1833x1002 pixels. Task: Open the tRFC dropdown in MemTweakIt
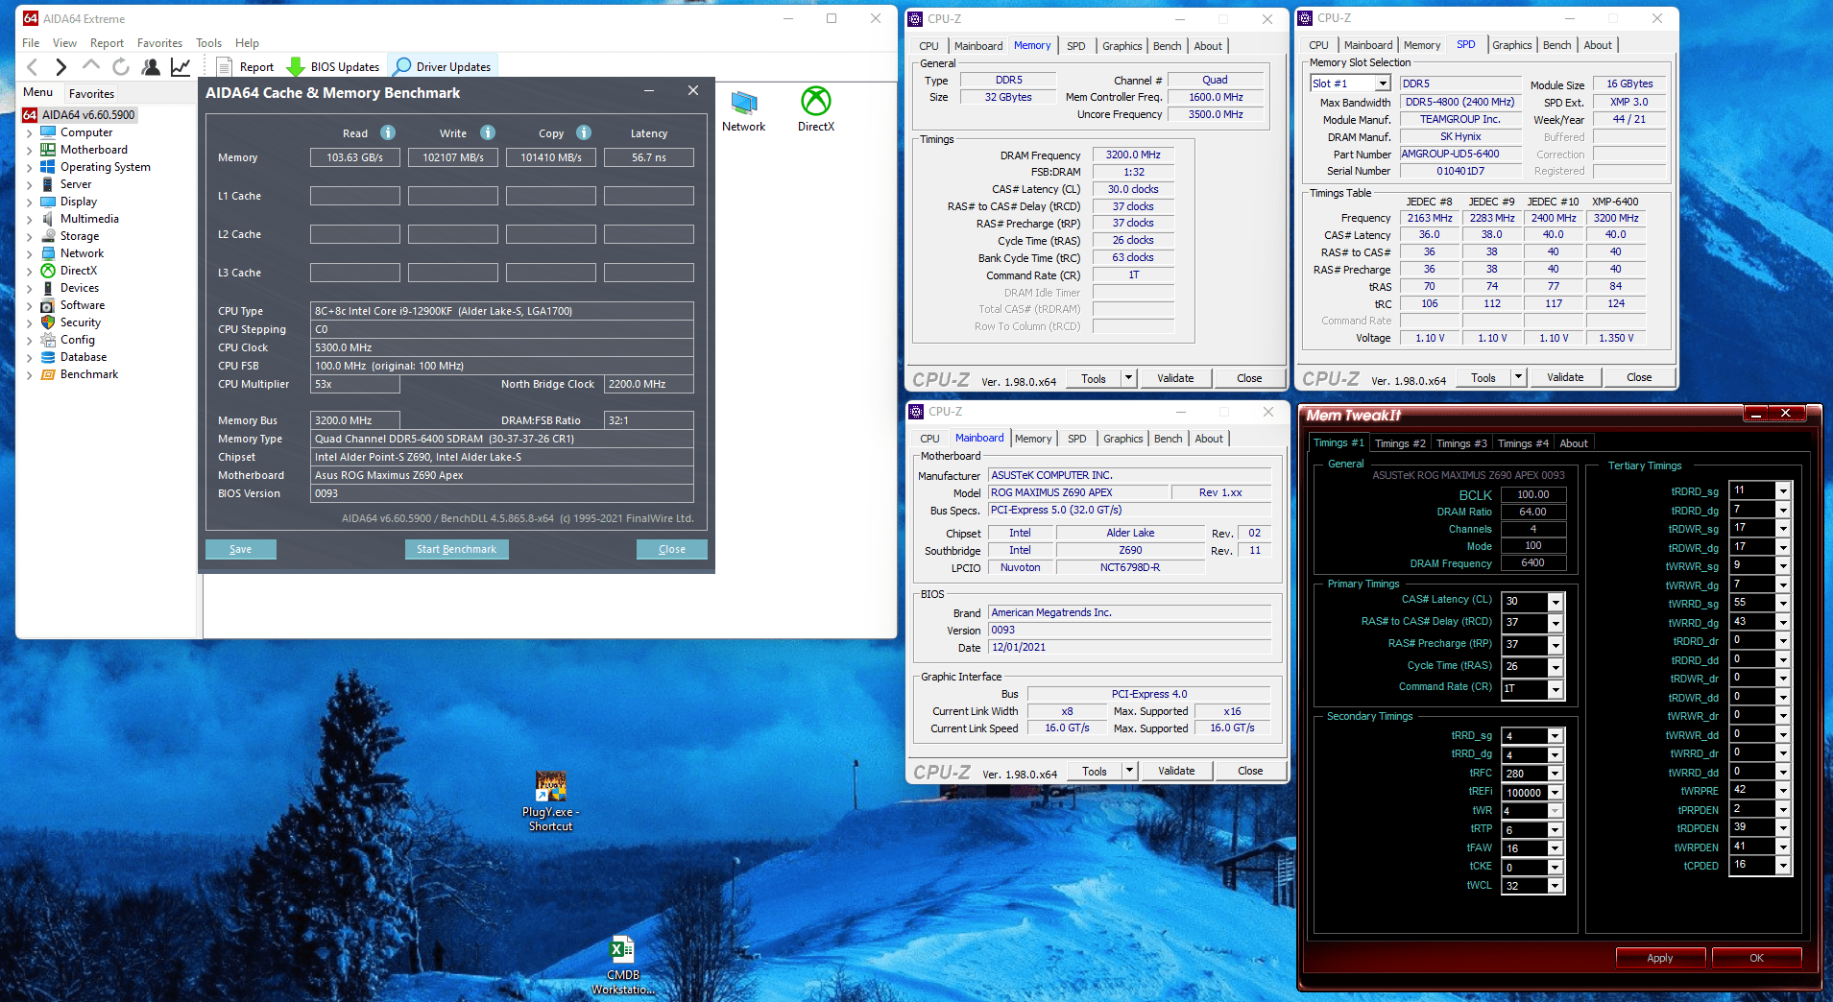pos(1556,774)
